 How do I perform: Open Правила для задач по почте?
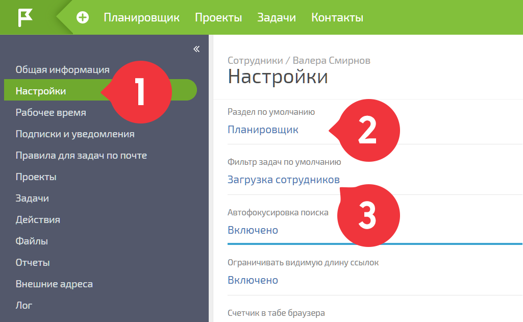[x=81, y=155]
